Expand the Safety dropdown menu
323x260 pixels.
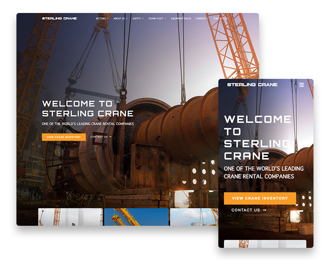click(x=138, y=18)
